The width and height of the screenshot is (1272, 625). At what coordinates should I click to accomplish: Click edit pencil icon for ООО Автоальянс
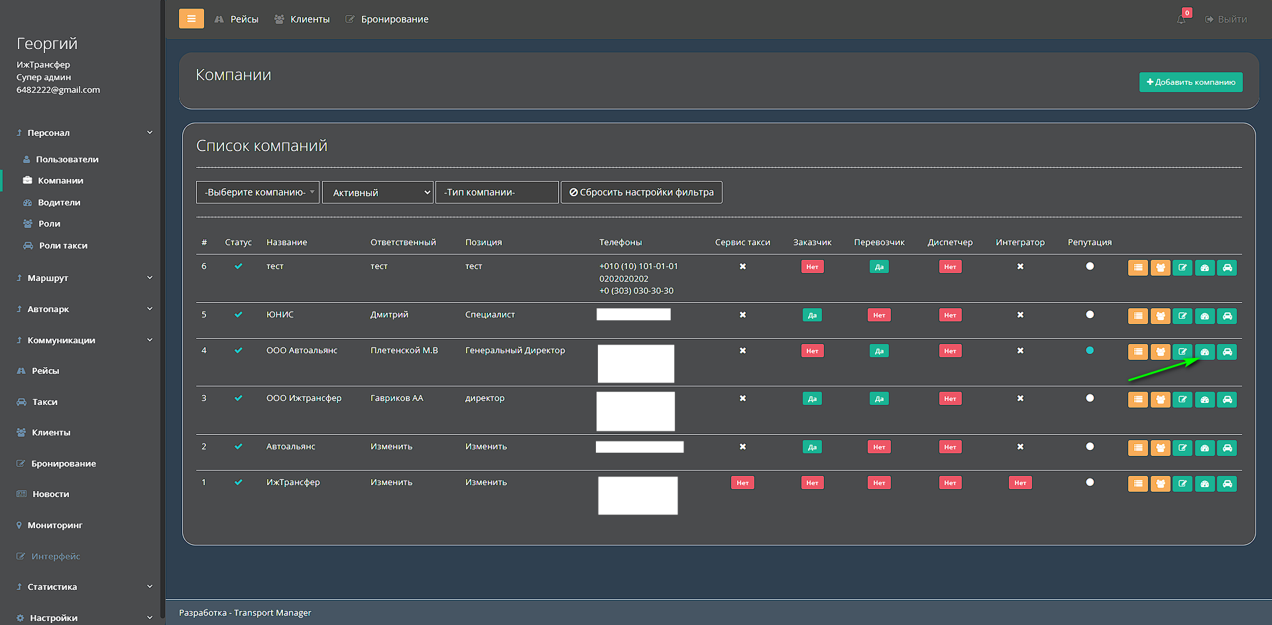pos(1182,352)
